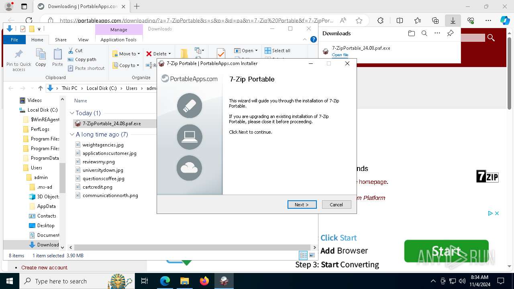Viewport: 514px width, 289px height.
Task: Open a new Edge tab
Action: 137,6
